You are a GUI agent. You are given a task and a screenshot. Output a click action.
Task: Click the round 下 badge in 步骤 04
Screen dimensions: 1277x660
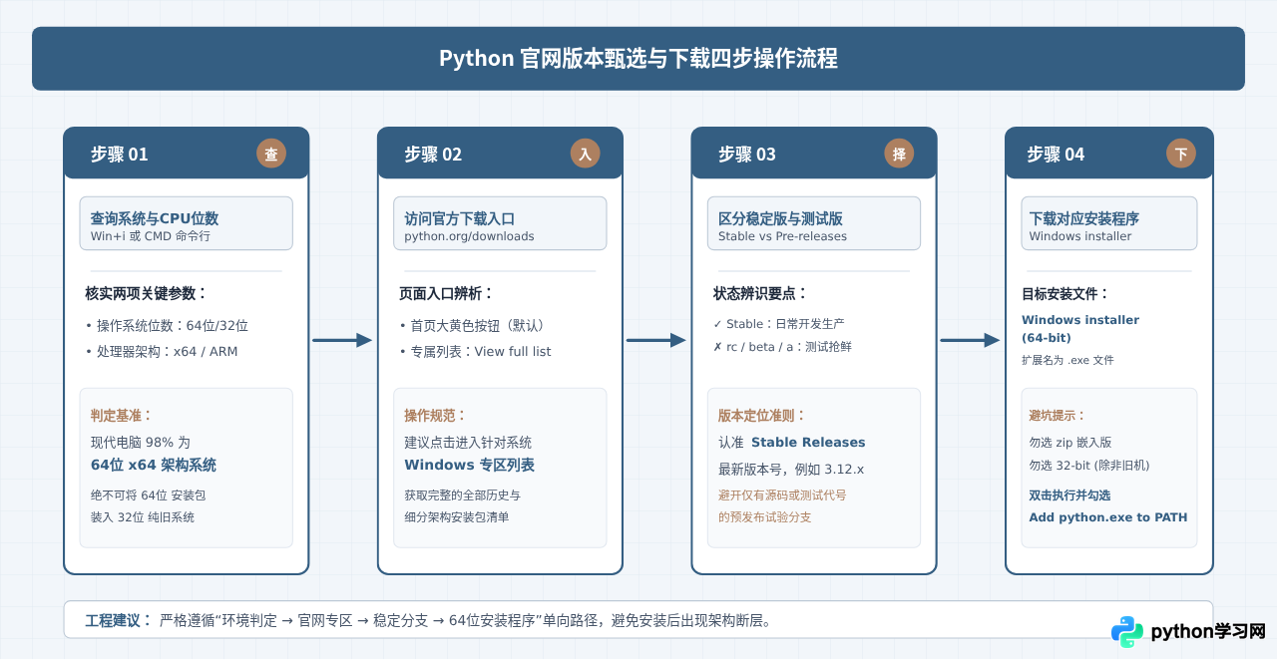tap(1181, 154)
